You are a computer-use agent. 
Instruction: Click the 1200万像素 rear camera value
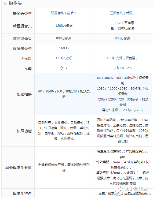[64, 26]
